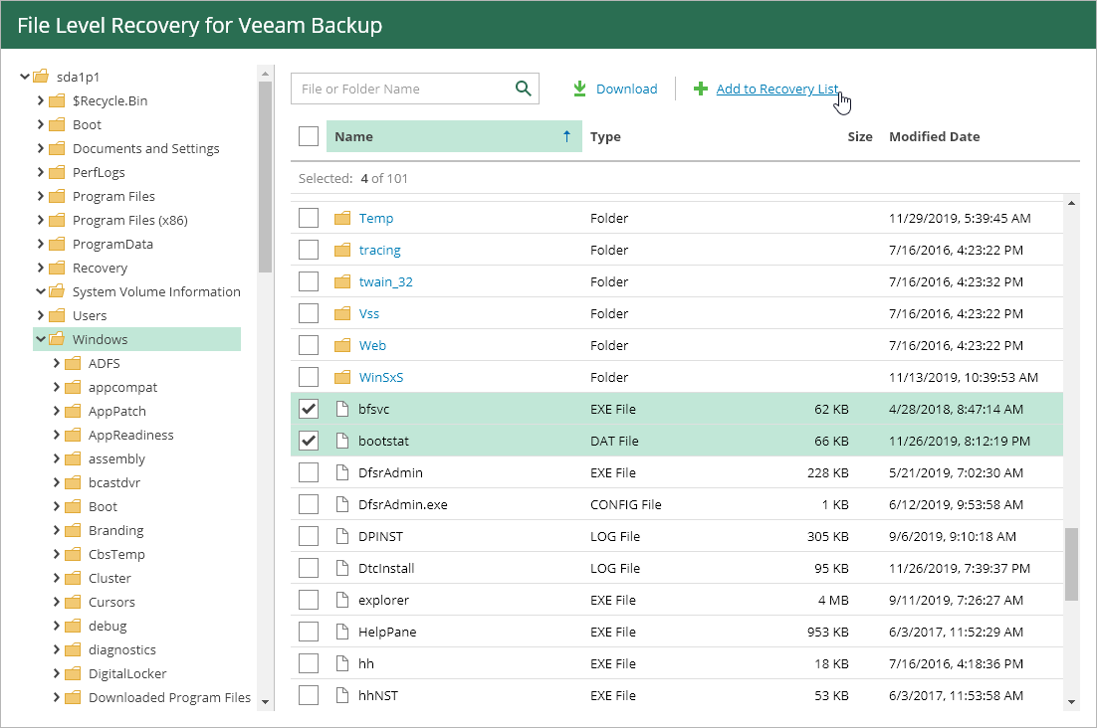This screenshot has width=1097, height=728.
Task: Check the WinSxS folder checkbox
Action: point(309,377)
